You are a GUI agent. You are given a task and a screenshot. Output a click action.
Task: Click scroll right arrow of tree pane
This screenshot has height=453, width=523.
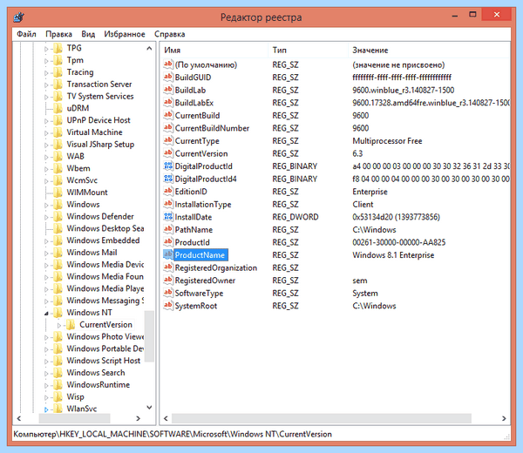[138, 418]
